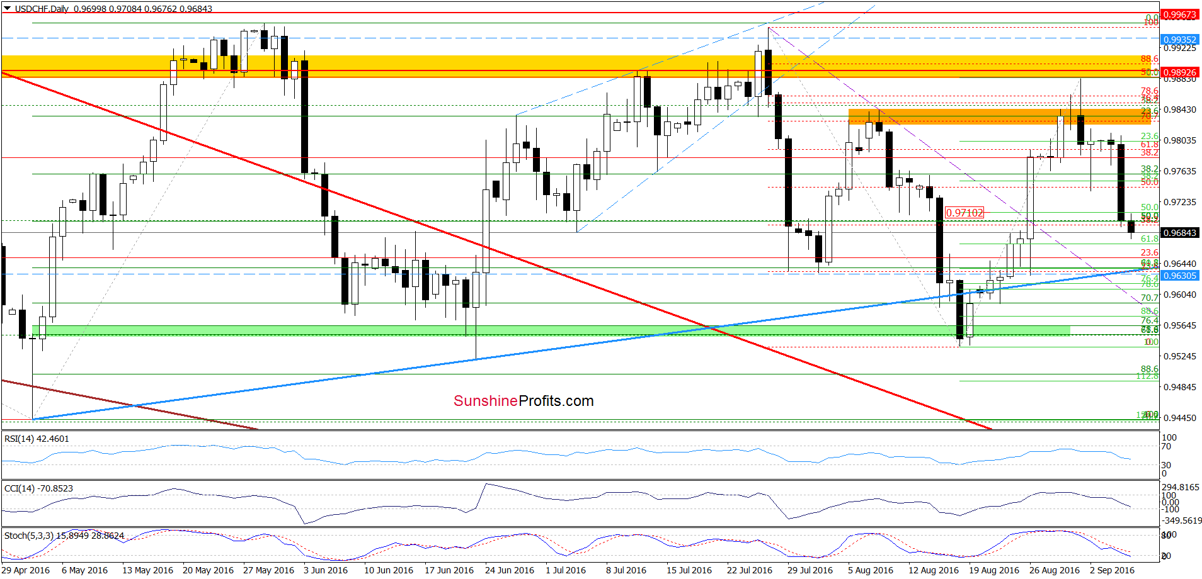Click the 0.98035 price scale value
This screenshot has height=579, width=1202.
point(1179,140)
